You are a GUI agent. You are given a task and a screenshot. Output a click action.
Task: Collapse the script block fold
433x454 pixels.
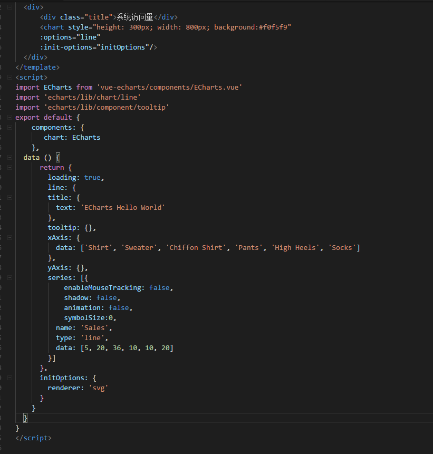pyautogui.click(x=10, y=77)
